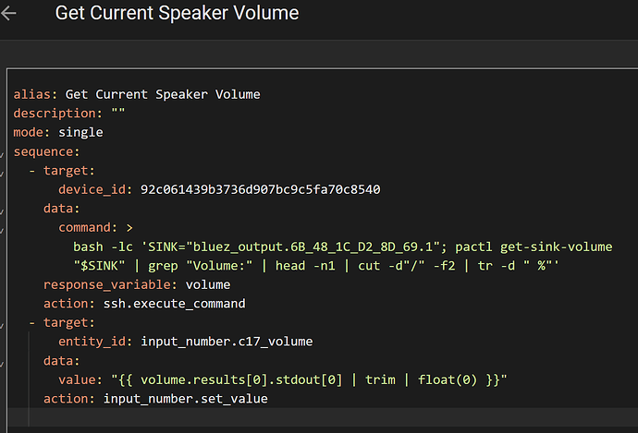This screenshot has height=433, width=638.
Task: Click the 'command: >' line
Action: click(x=95, y=227)
